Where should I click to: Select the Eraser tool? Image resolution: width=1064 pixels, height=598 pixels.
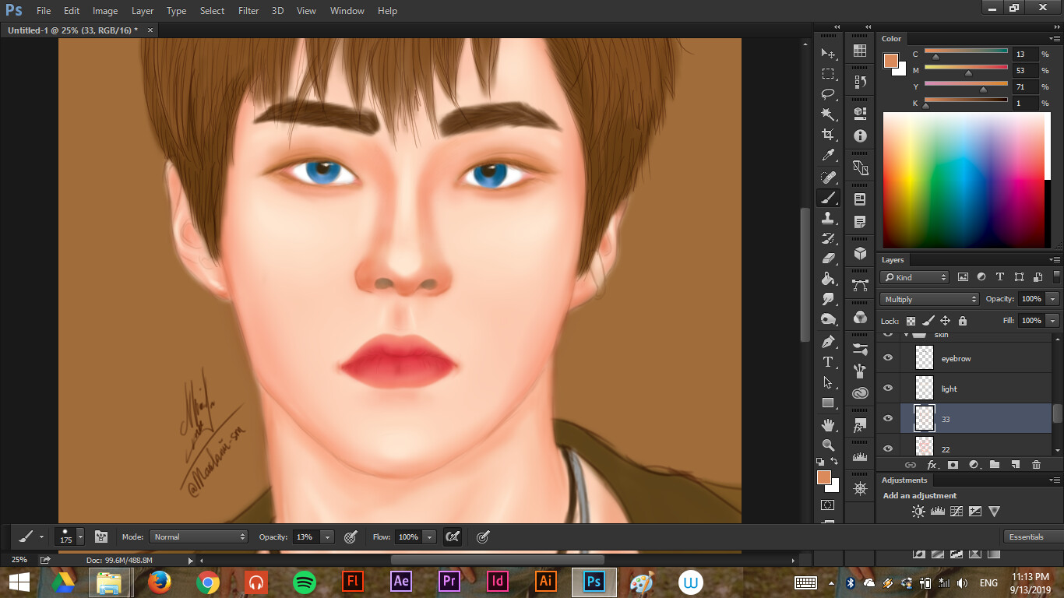828,259
